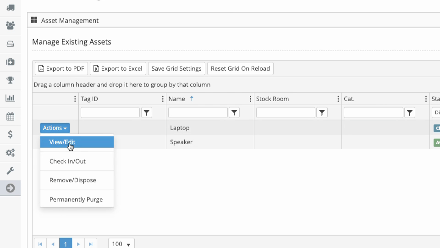
Task: Click the Tag ID filter funnel icon
Action: [147, 113]
